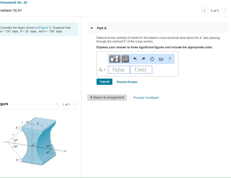Screen dimensions: 231x178
Task: Show next figure arrow
Action: click(x=75, y=104)
